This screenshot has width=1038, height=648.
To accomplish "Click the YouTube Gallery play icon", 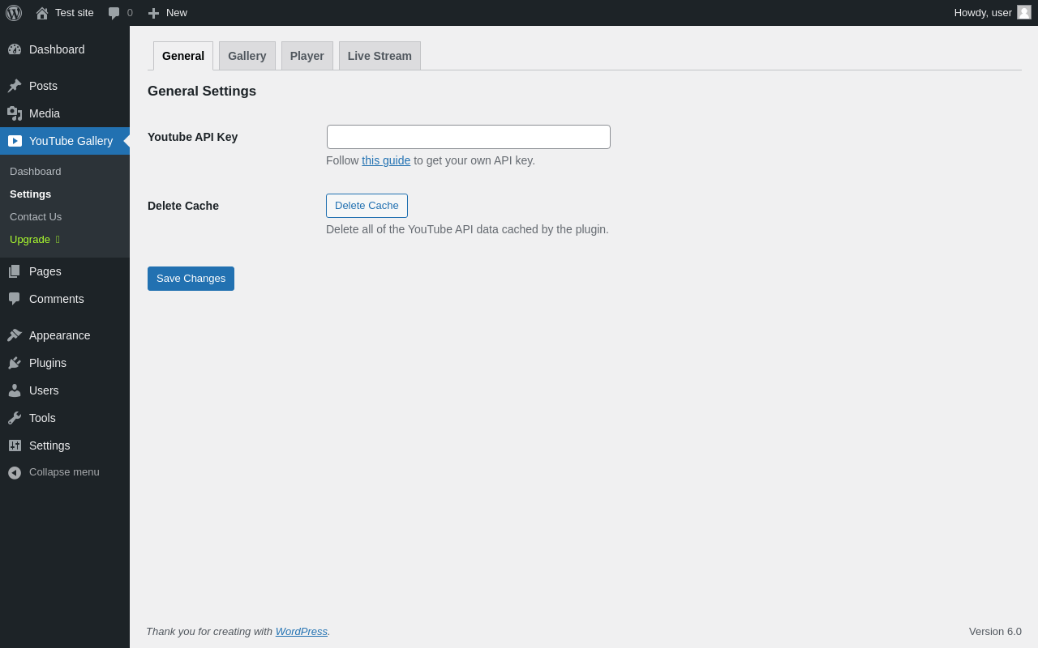I will tap(15, 141).
